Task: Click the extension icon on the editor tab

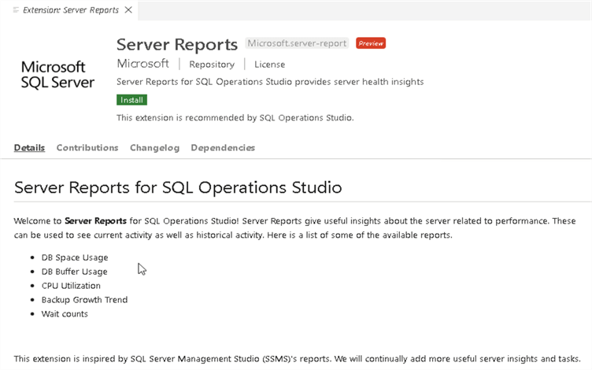Action: tap(16, 10)
